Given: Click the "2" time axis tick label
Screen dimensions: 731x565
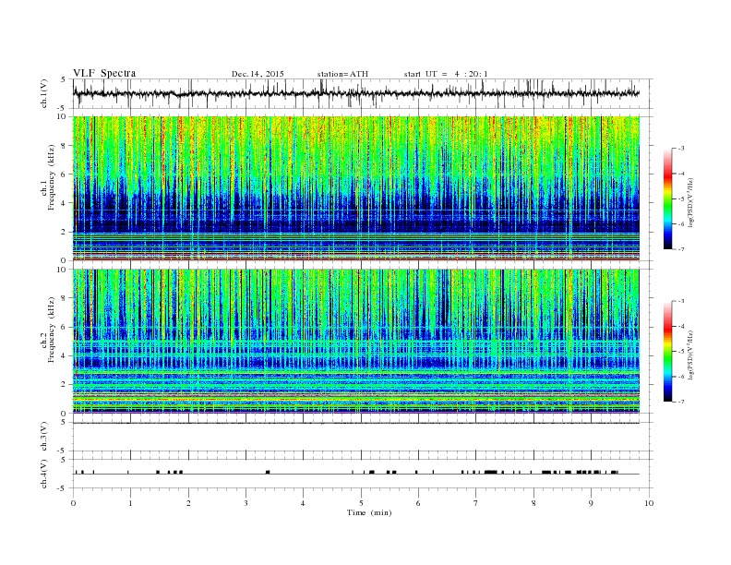Looking at the screenshot, I should 188,503.
